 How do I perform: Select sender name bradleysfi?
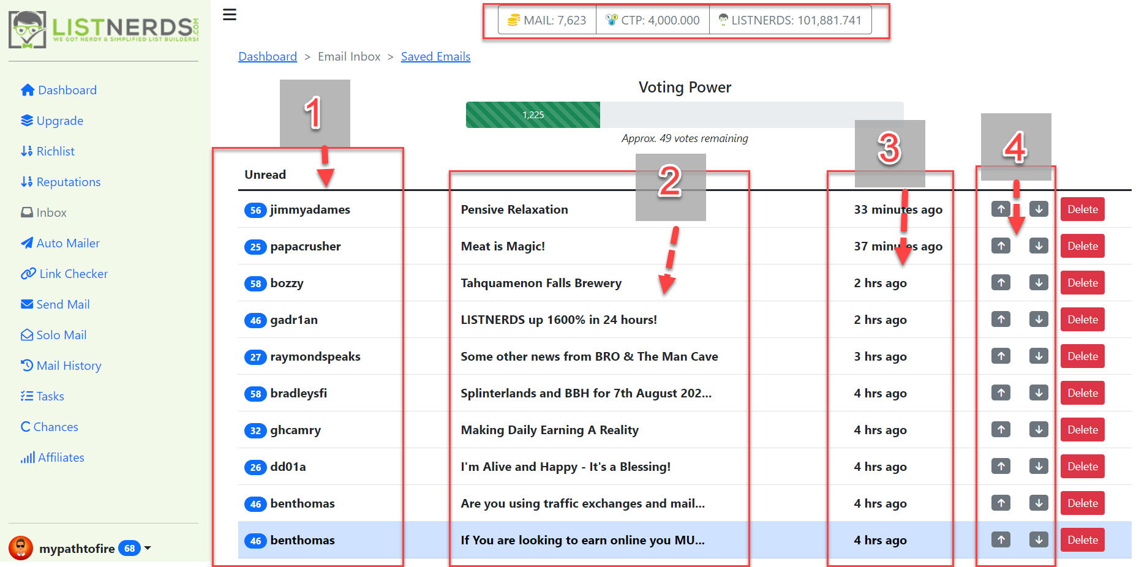coord(299,393)
